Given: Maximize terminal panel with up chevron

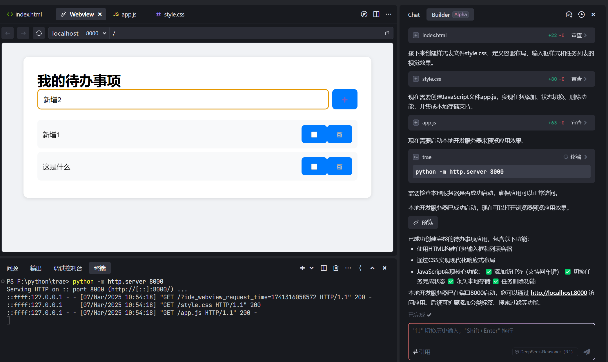Looking at the screenshot, I should (372, 268).
